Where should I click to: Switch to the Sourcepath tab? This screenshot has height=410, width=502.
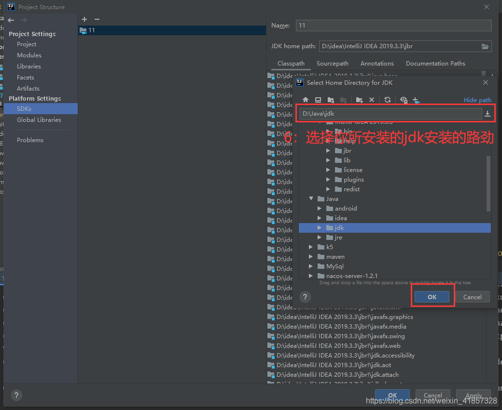[332, 64]
